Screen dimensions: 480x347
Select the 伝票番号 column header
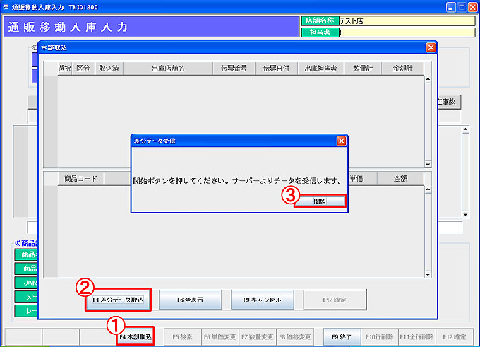click(x=234, y=69)
